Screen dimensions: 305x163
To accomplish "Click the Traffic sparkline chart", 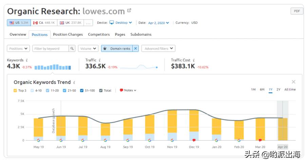I will (x=139, y=67).
